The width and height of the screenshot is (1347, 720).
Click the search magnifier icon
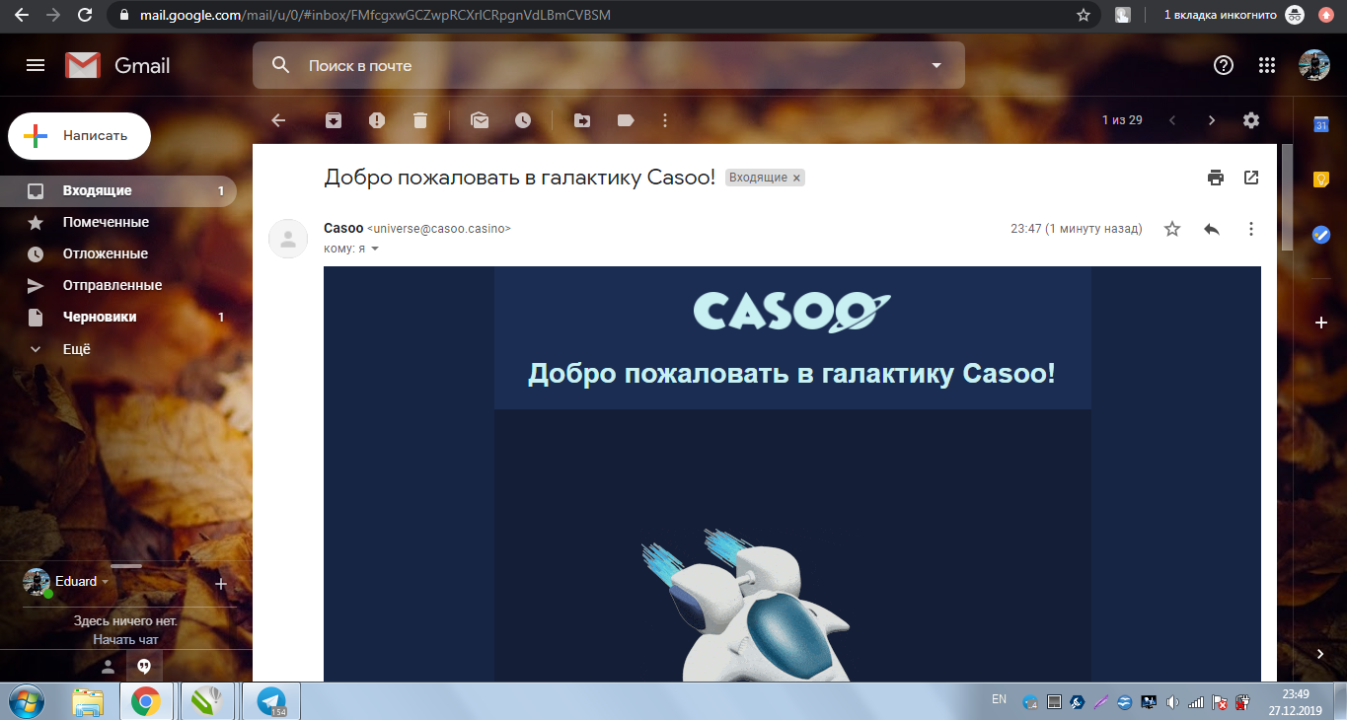point(281,65)
